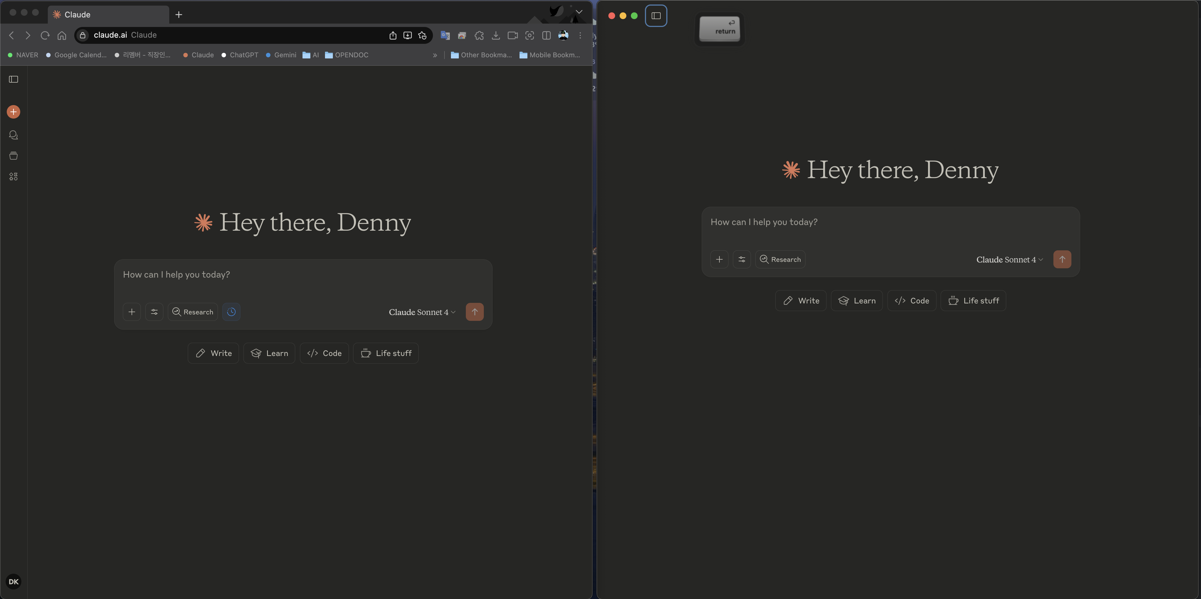The width and height of the screenshot is (1201, 599).
Task: Expand the hidden bookmarks overflow chevron
Action: [x=435, y=55]
